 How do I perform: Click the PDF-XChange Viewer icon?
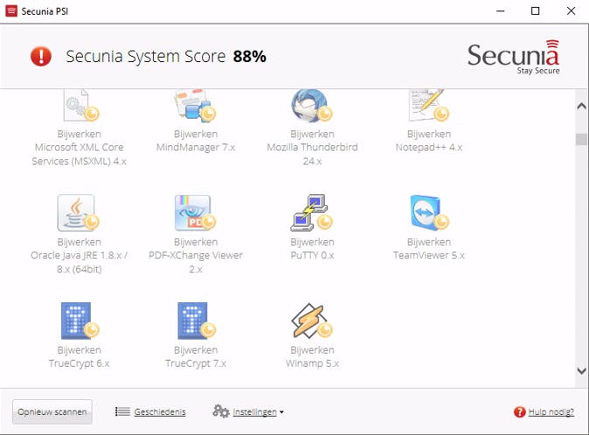pos(195,212)
